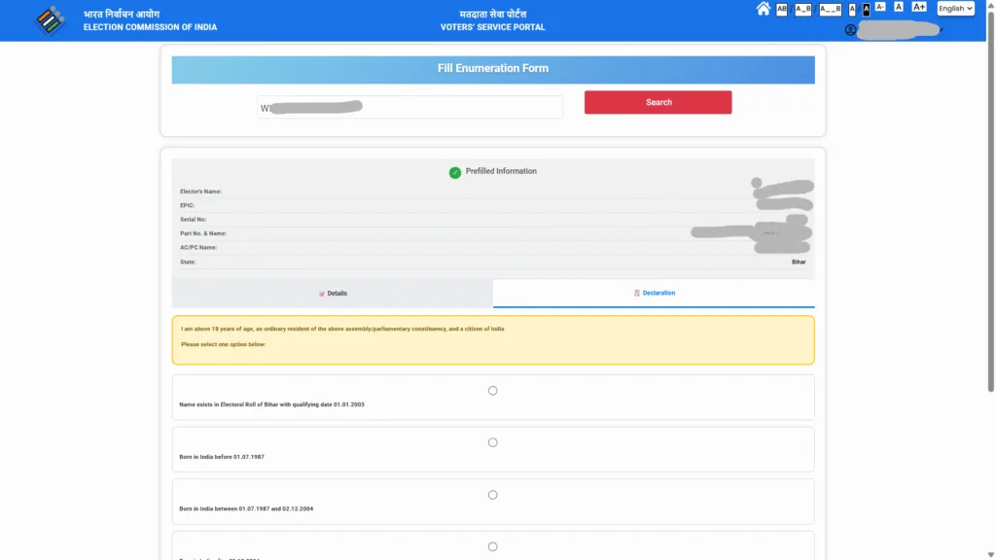Select the medium letter spacing A_B option

click(x=802, y=9)
